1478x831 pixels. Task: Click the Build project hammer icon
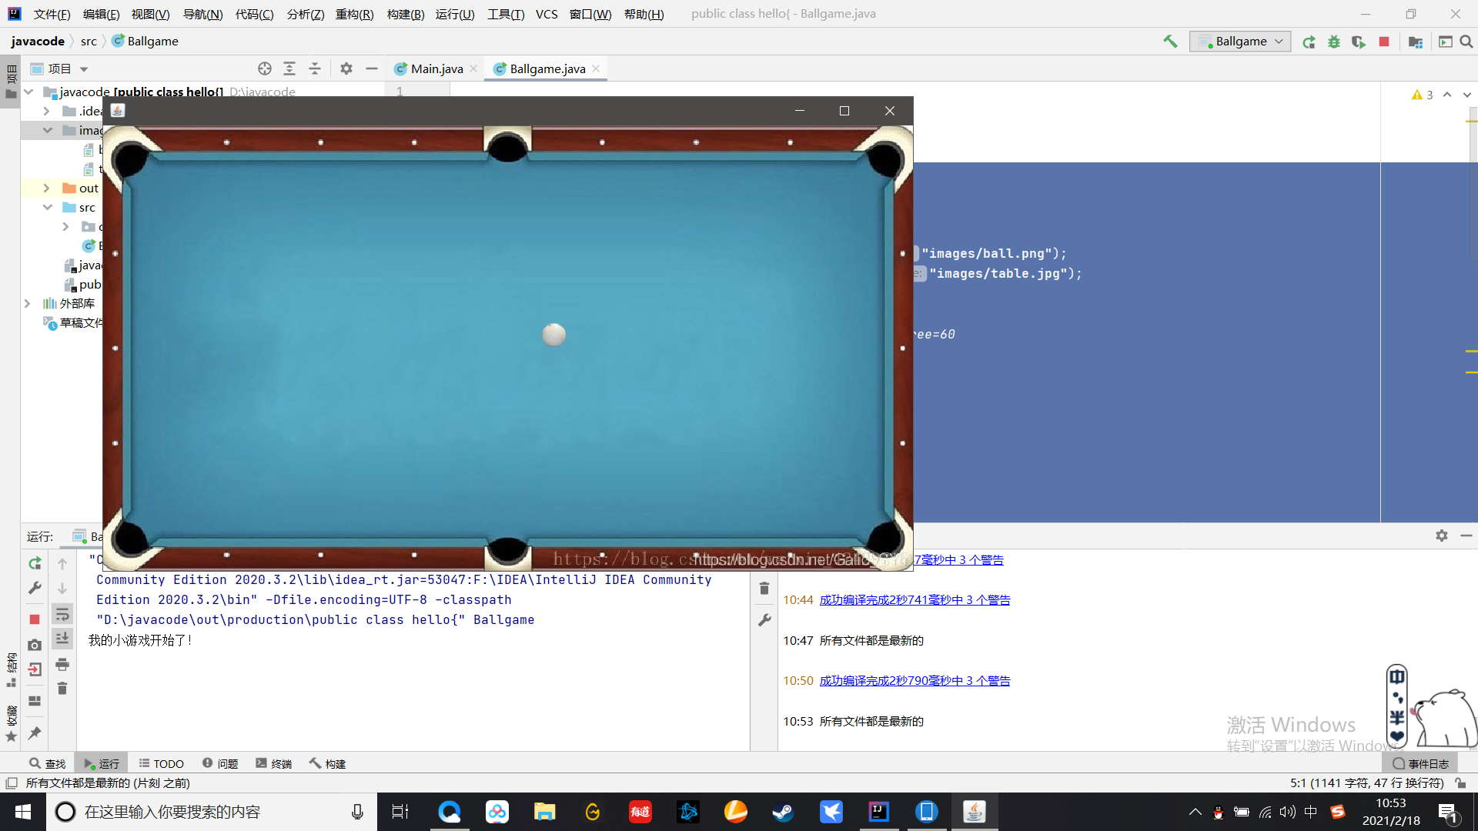click(x=1170, y=42)
